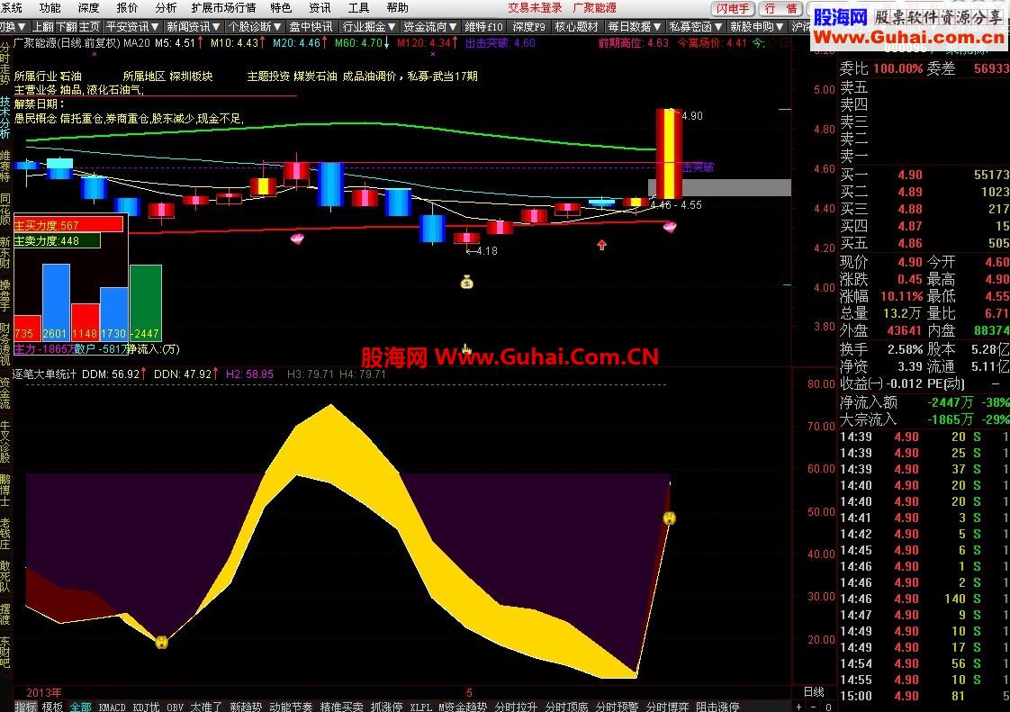Select 同花顺 in left sidebar
The height and width of the screenshot is (712, 1010).
pyautogui.click(x=5, y=209)
